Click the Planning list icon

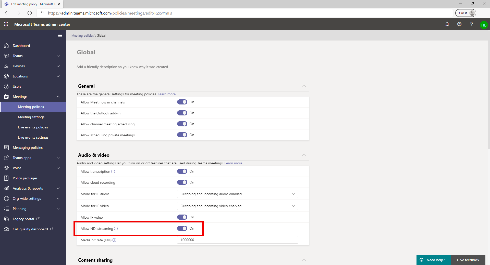tap(6, 209)
